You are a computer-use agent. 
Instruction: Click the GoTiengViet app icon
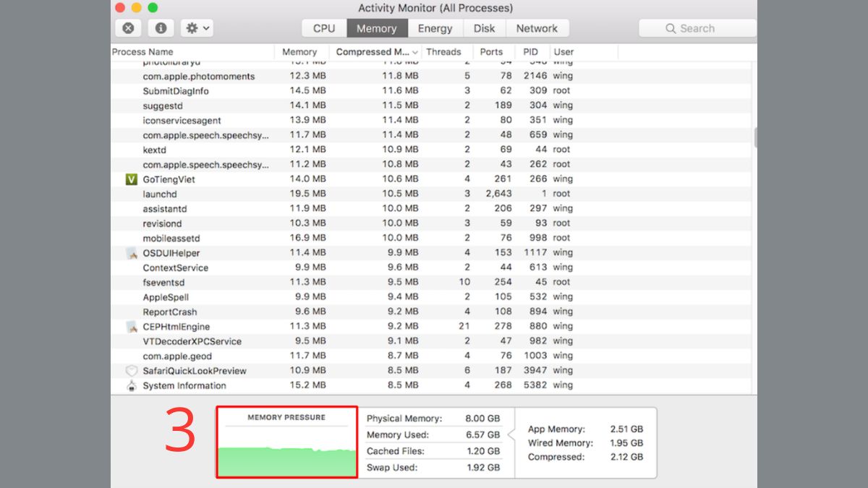[x=131, y=179]
